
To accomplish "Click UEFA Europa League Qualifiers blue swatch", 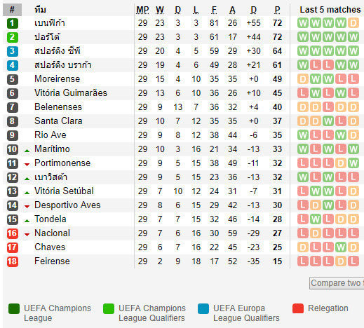I will point(203,308).
